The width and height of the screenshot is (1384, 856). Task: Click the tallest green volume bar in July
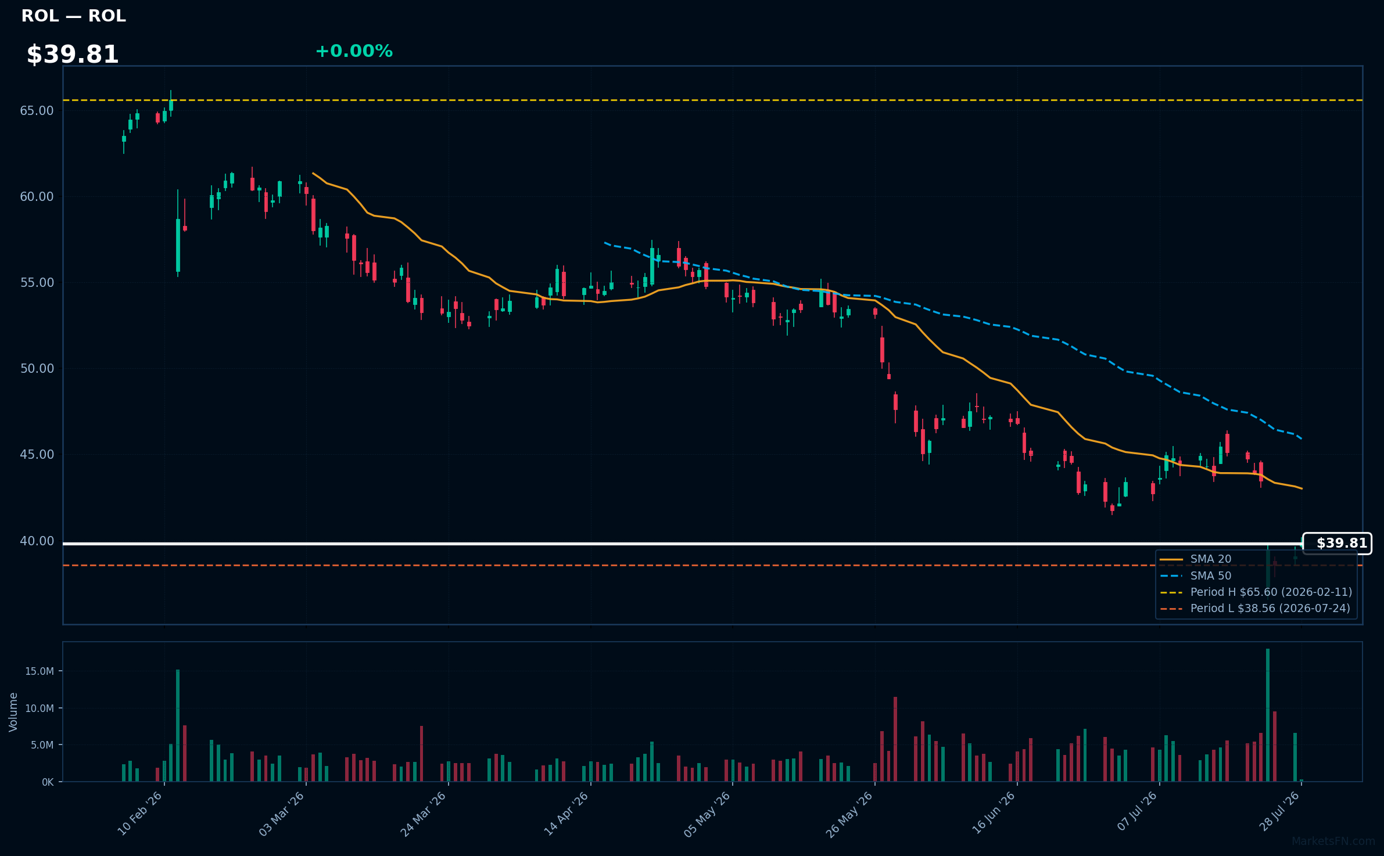click(1268, 715)
